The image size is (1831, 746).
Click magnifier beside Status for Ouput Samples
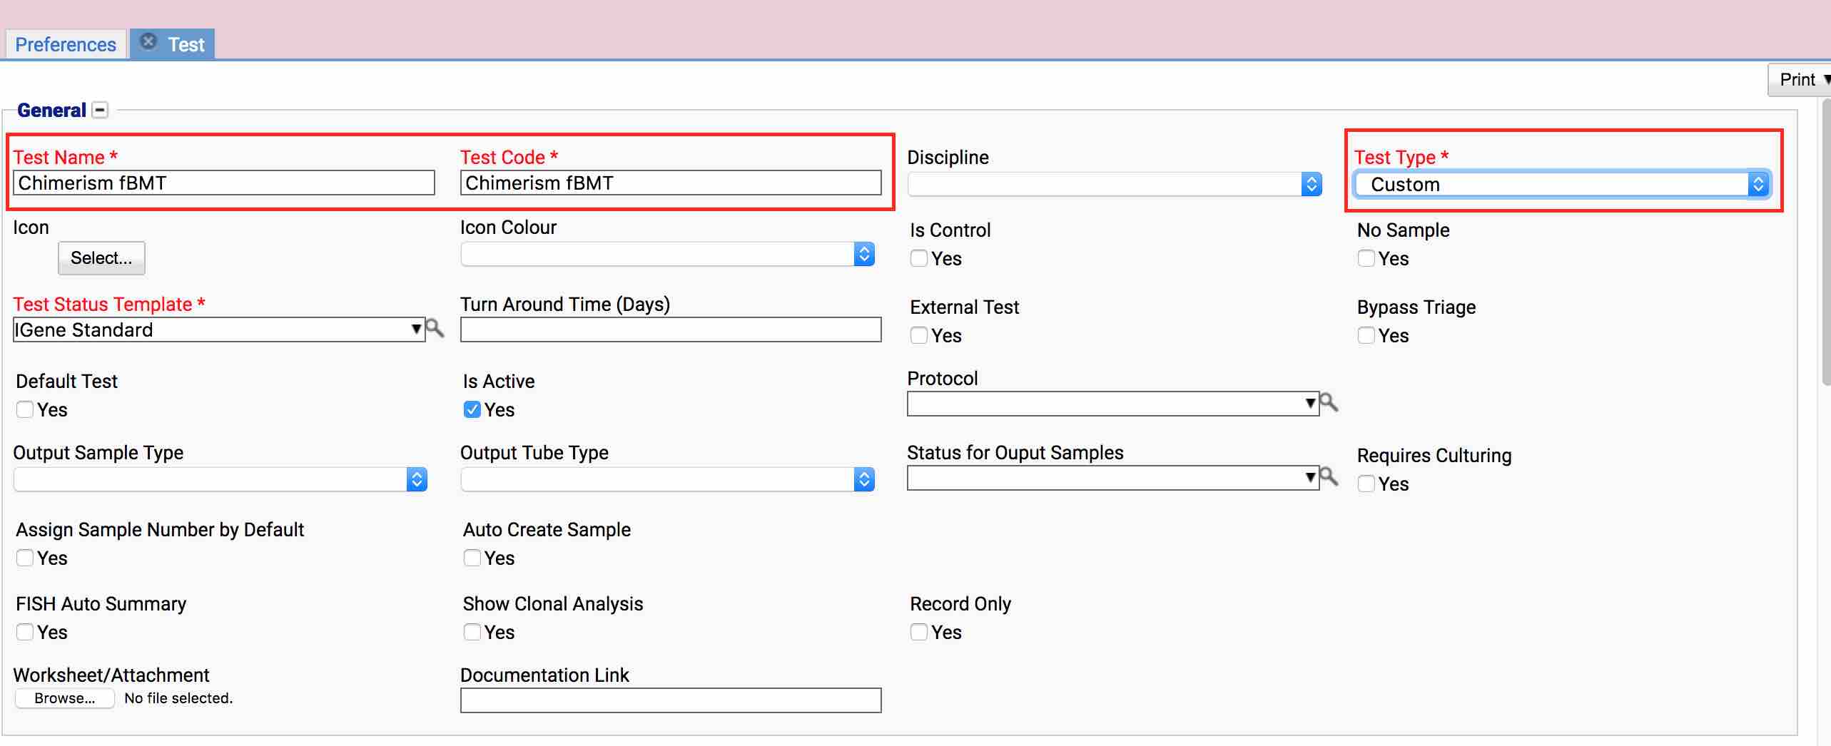click(x=1329, y=477)
